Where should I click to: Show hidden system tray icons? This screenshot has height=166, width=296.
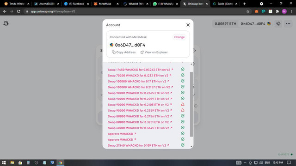click(245, 163)
